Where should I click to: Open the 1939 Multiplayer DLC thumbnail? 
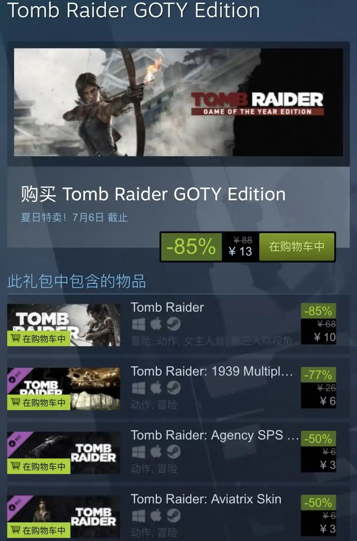64,389
